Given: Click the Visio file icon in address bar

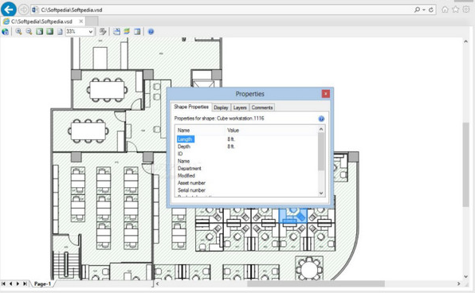Looking at the screenshot, I should (x=35, y=10).
